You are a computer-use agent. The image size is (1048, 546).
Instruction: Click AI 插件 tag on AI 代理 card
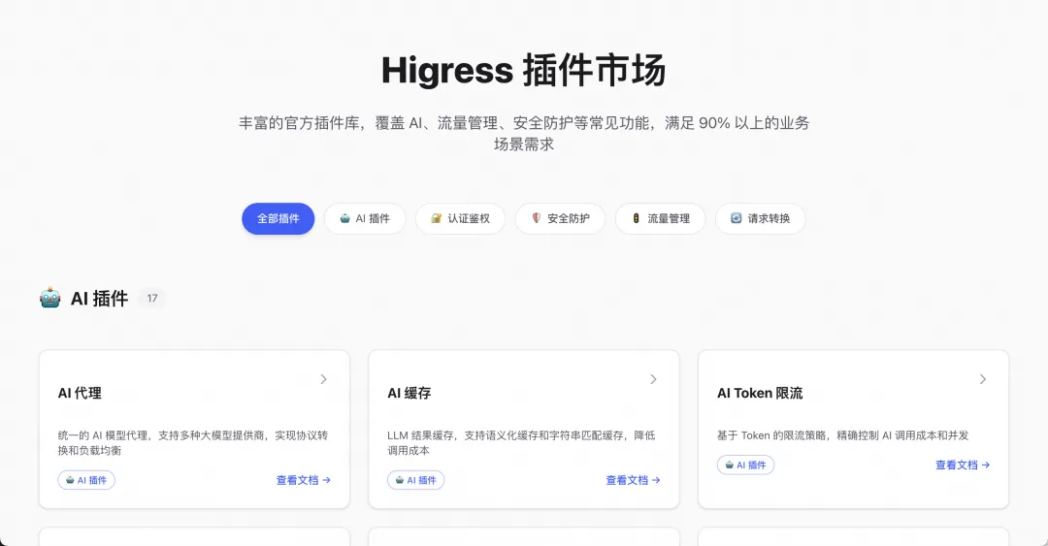click(x=86, y=480)
